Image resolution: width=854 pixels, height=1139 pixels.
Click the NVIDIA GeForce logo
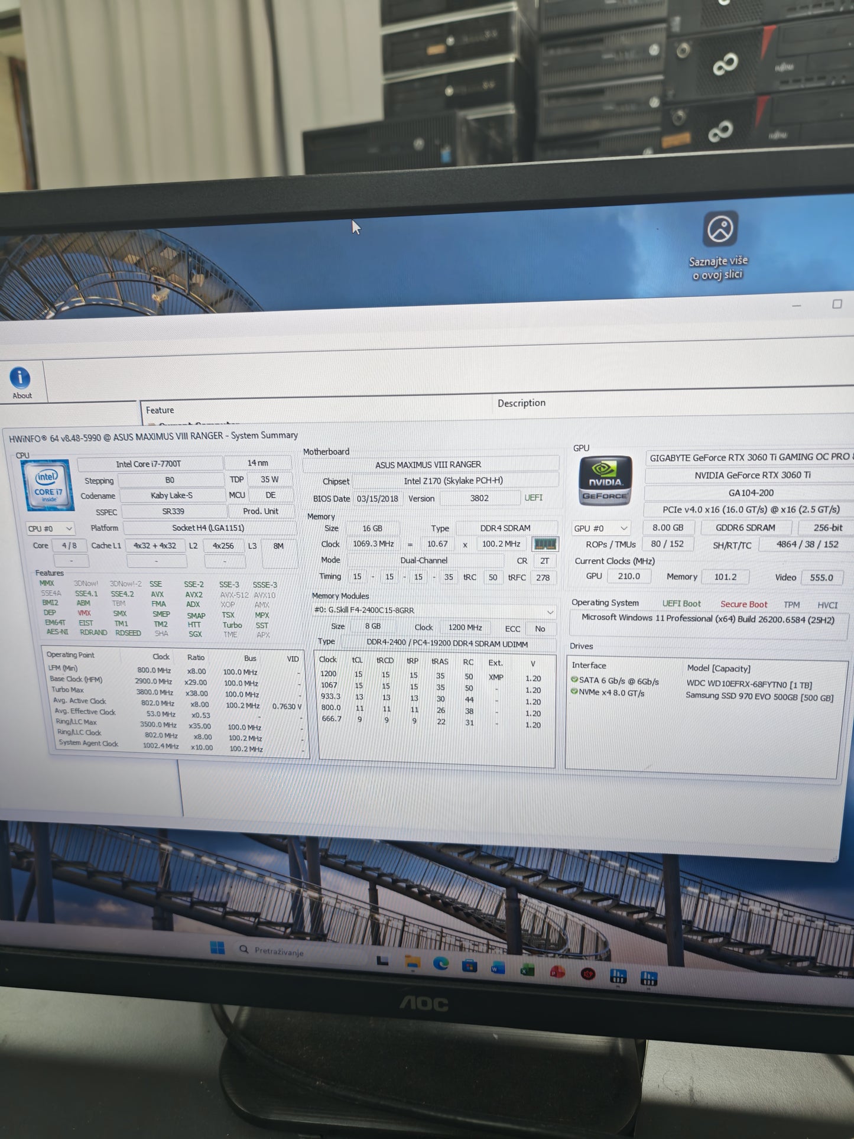(x=605, y=481)
